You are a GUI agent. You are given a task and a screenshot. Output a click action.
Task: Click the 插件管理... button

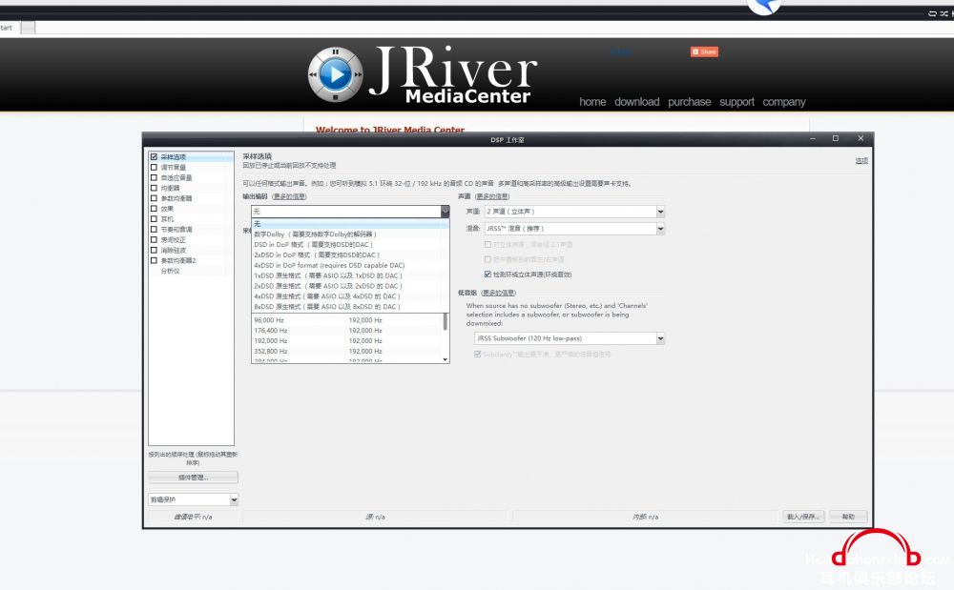tap(193, 478)
